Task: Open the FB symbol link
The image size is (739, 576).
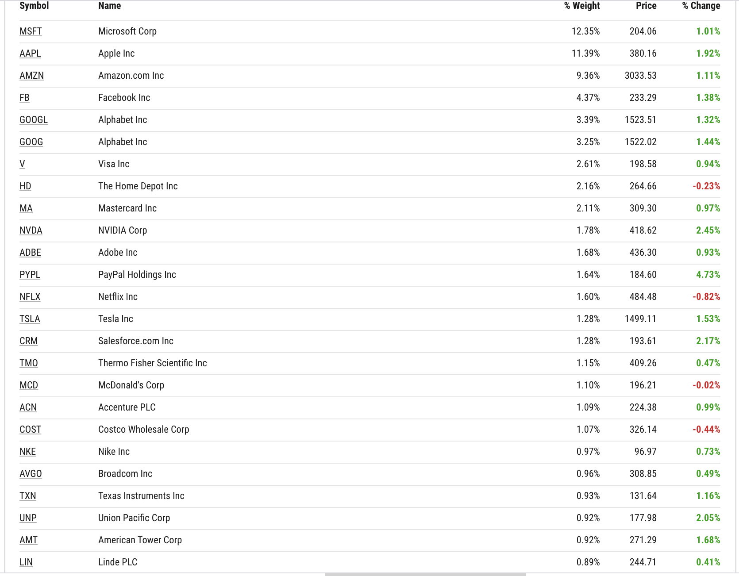Action: point(24,98)
